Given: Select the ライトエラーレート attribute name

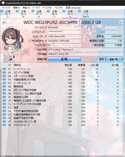Looking at the screenshot, I should [x=22, y=125].
